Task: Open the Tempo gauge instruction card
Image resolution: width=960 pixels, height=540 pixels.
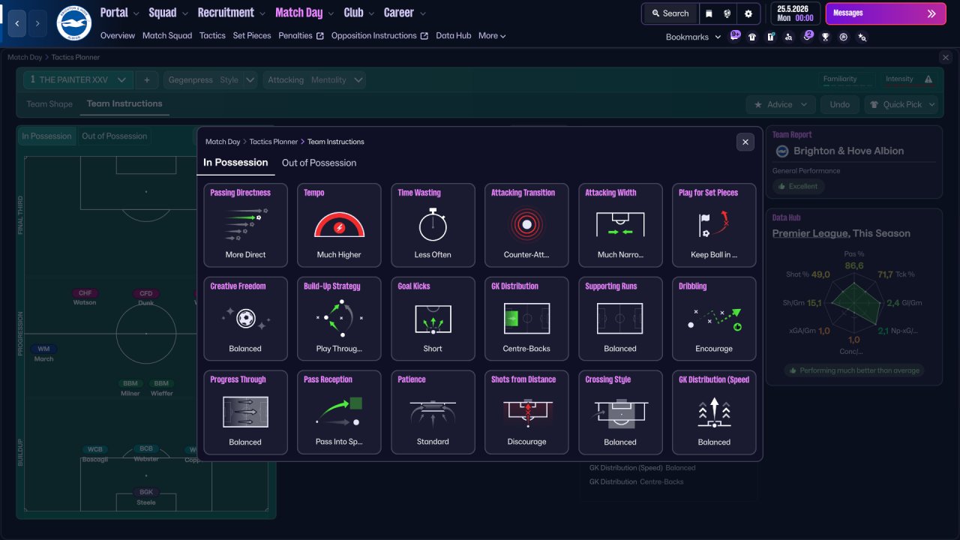Action: point(339,225)
